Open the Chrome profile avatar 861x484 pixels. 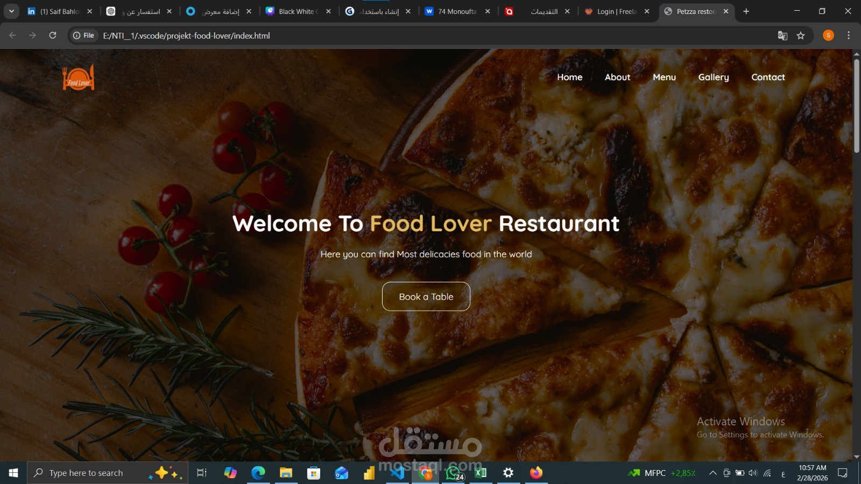coord(828,35)
